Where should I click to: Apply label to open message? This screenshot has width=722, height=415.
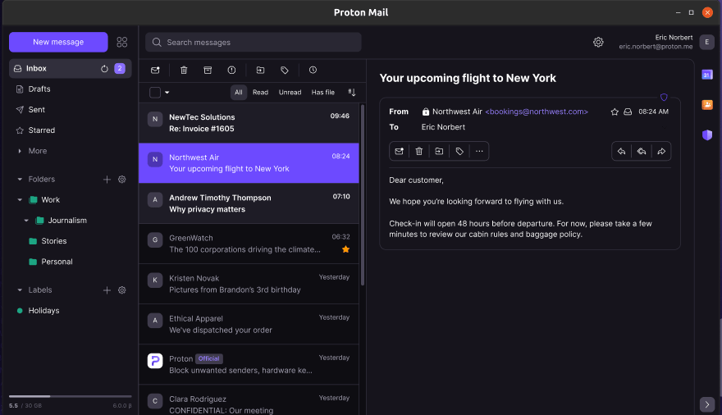pos(459,151)
